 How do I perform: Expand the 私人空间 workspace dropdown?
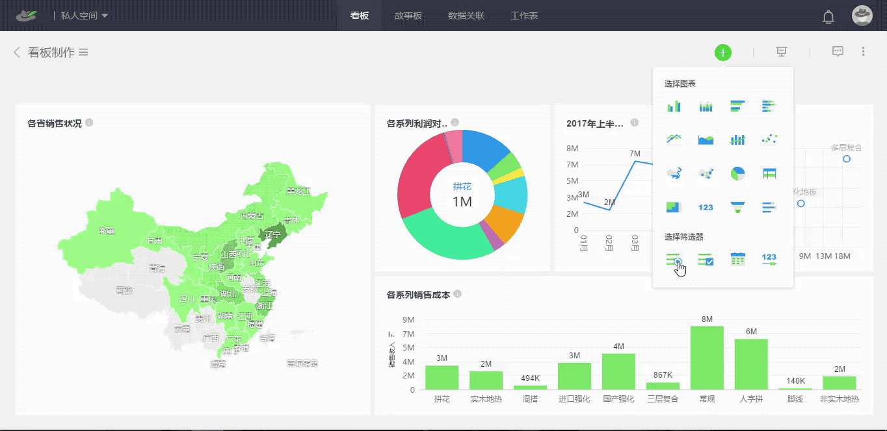pyautogui.click(x=85, y=16)
